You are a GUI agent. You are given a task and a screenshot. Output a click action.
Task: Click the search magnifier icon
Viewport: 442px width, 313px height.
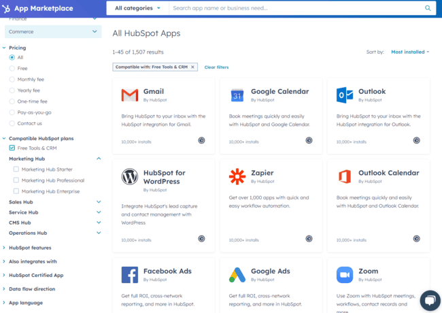tap(428, 8)
